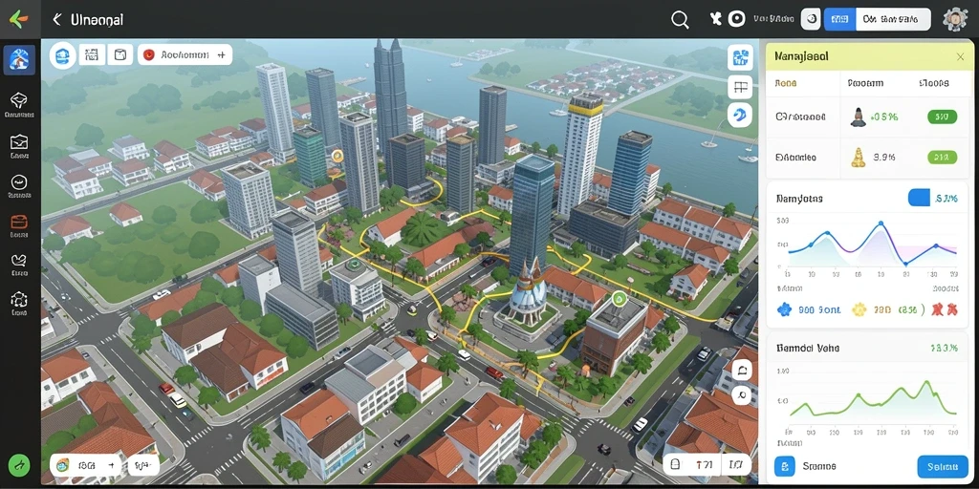Click the blue swirl round button on the map
Image resolution: width=979 pixels, height=489 pixels.
740,115
